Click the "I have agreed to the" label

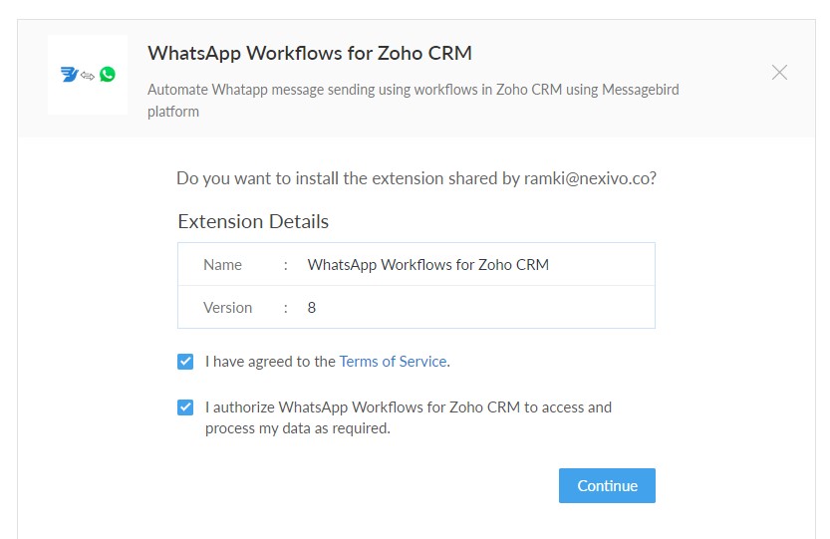point(270,362)
